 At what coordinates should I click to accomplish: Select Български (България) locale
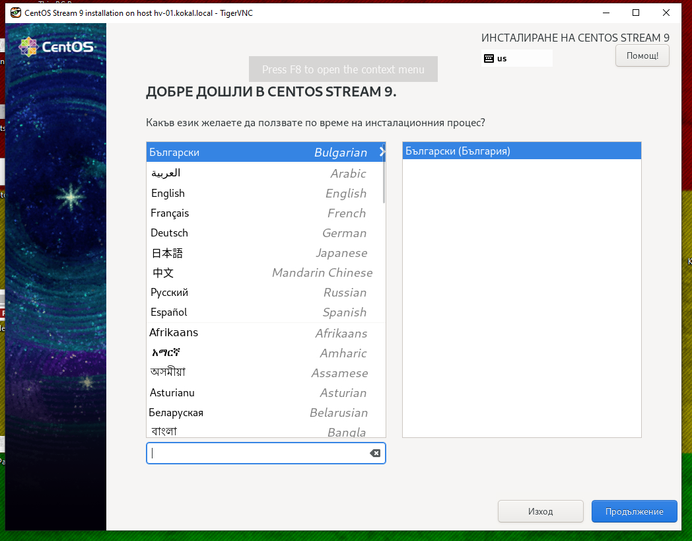click(x=522, y=151)
